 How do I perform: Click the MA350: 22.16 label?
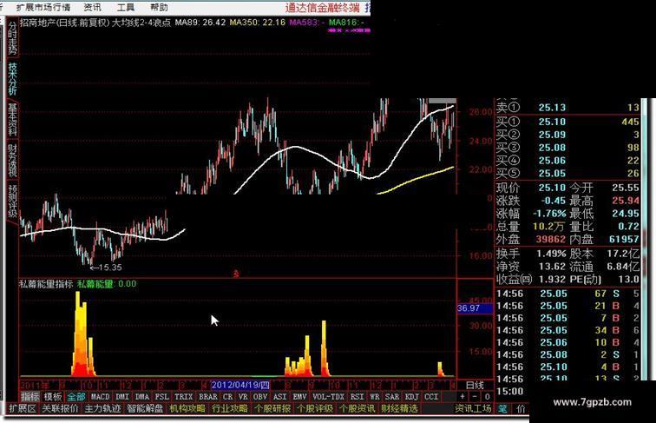(x=258, y=23)
